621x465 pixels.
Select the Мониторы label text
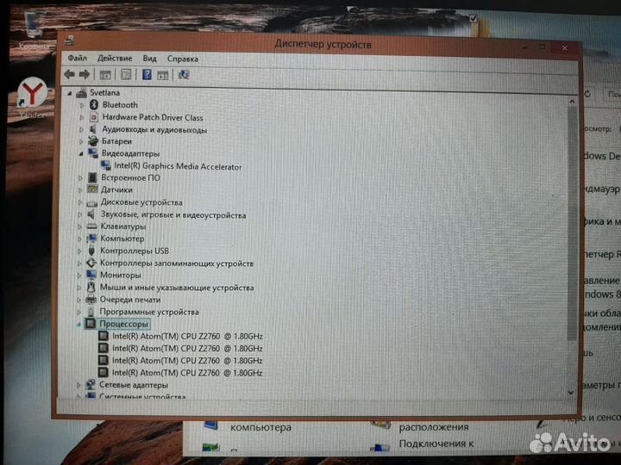(x=121, y=275)
